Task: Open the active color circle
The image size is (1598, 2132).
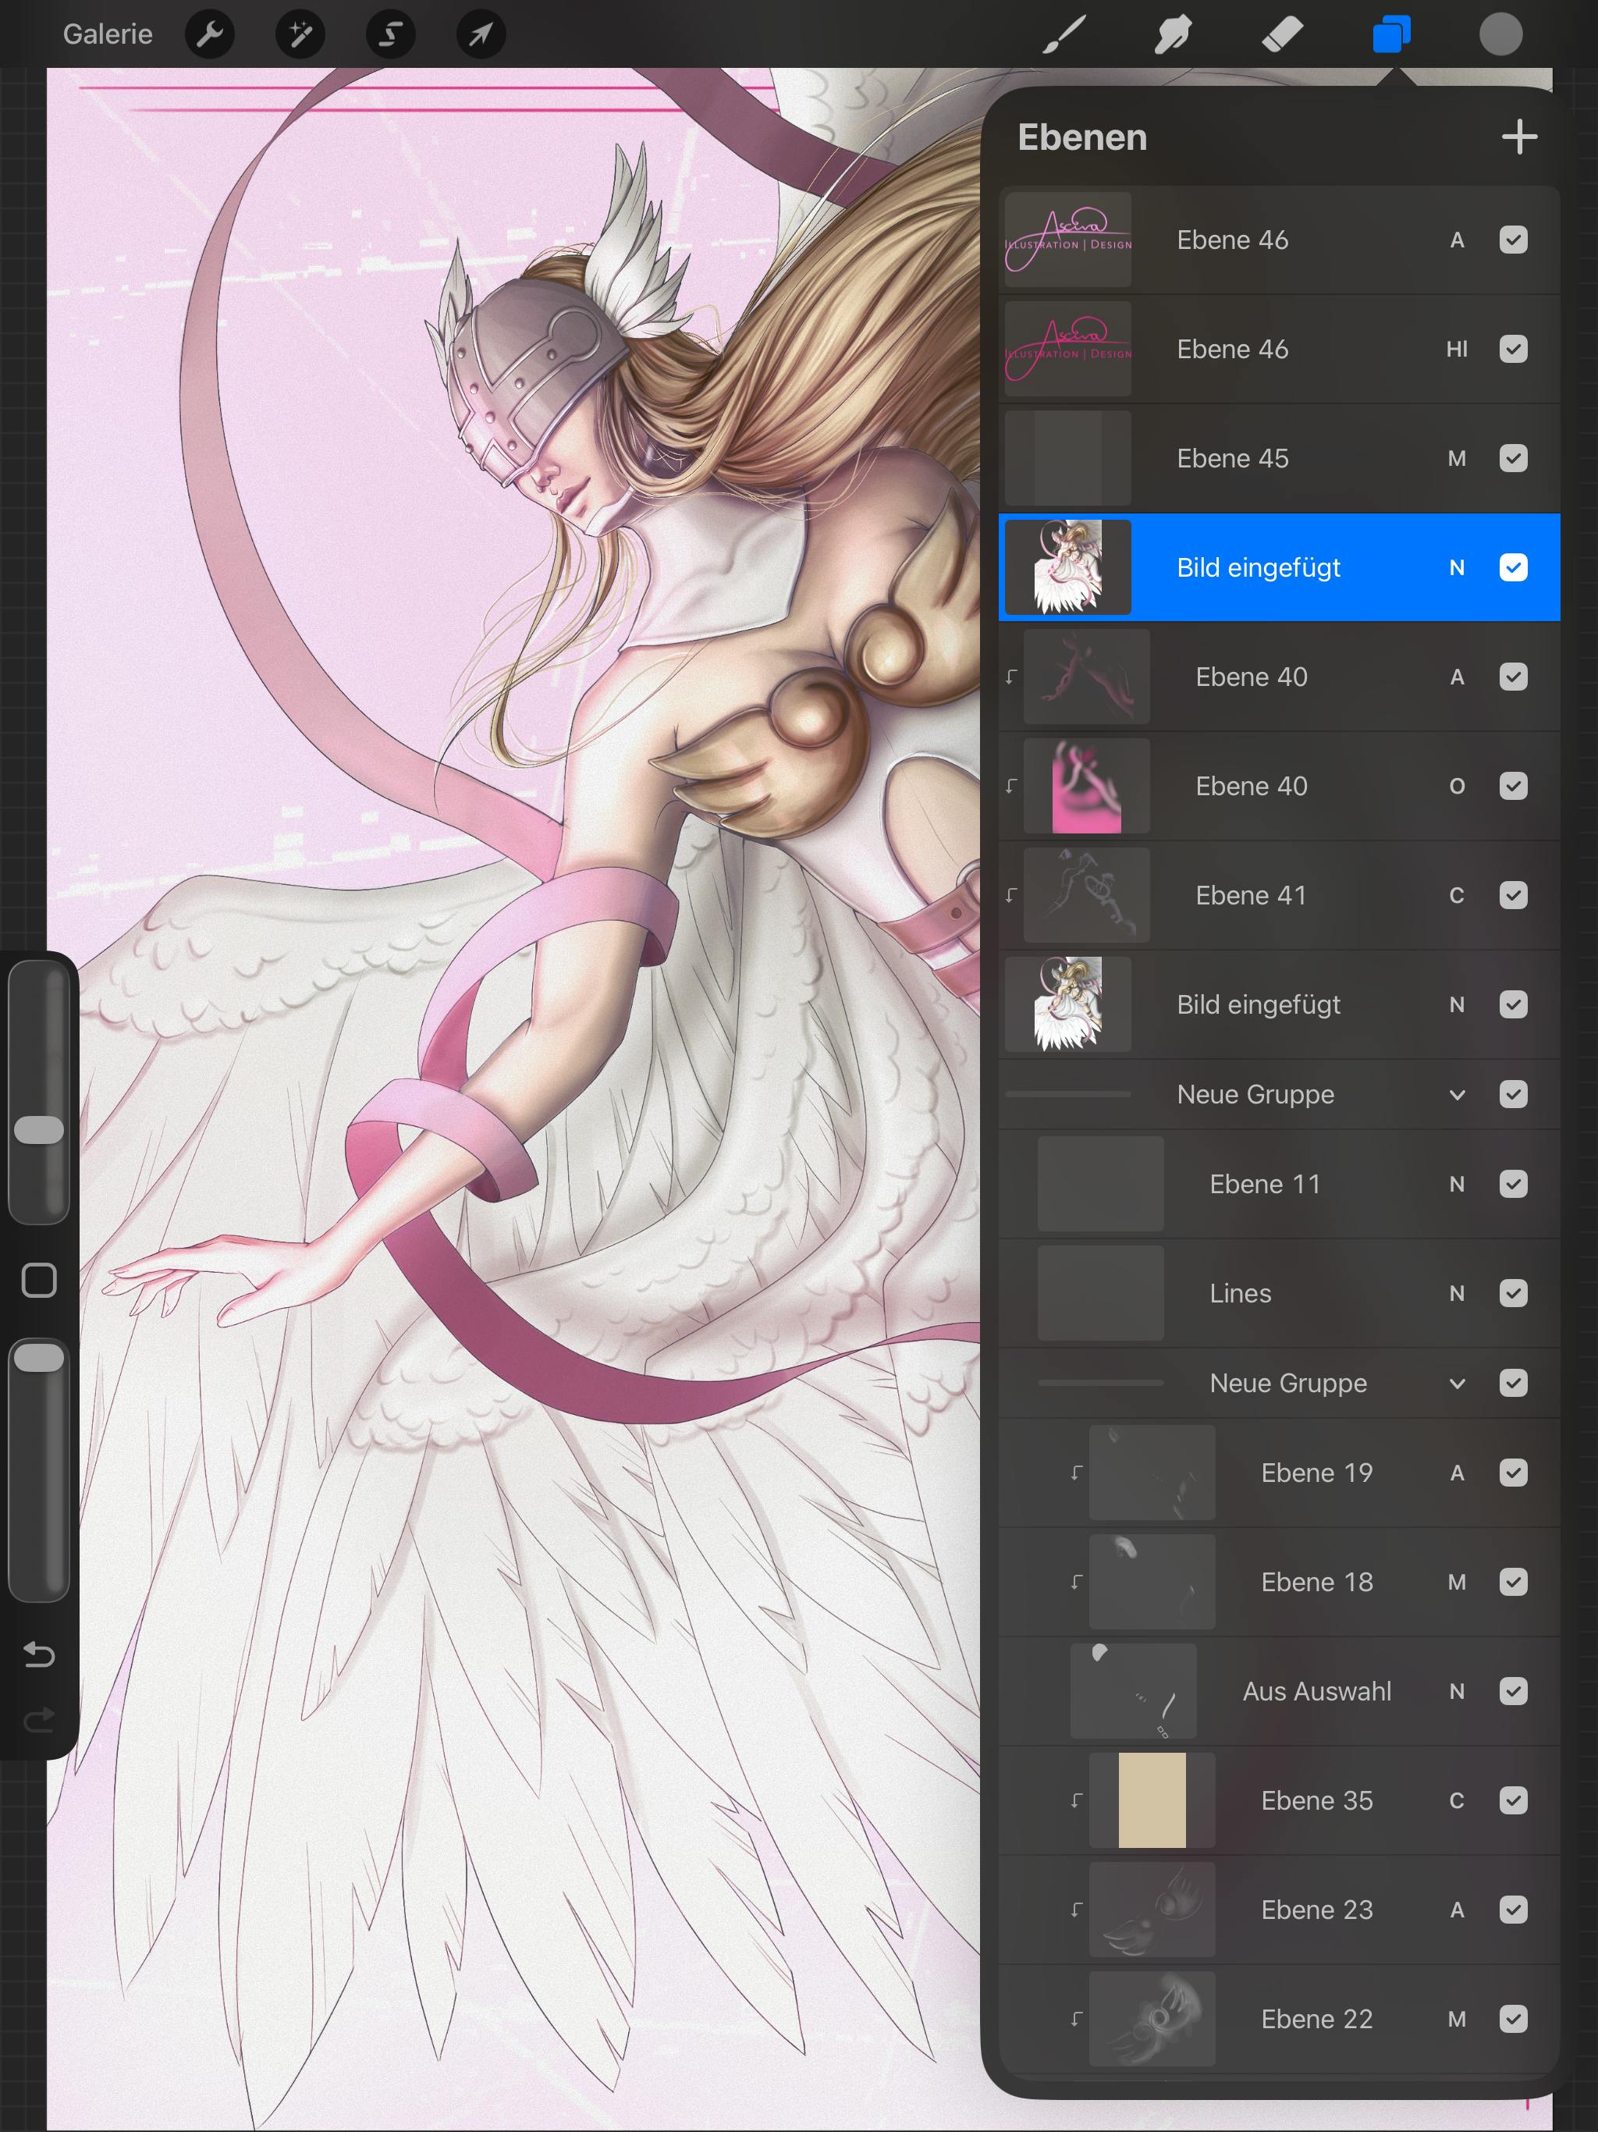Action: tap(1500, 34)
